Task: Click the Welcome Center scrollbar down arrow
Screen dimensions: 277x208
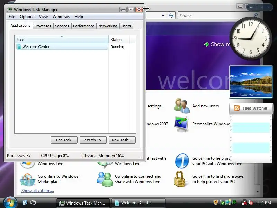Action: click(257, 192)
